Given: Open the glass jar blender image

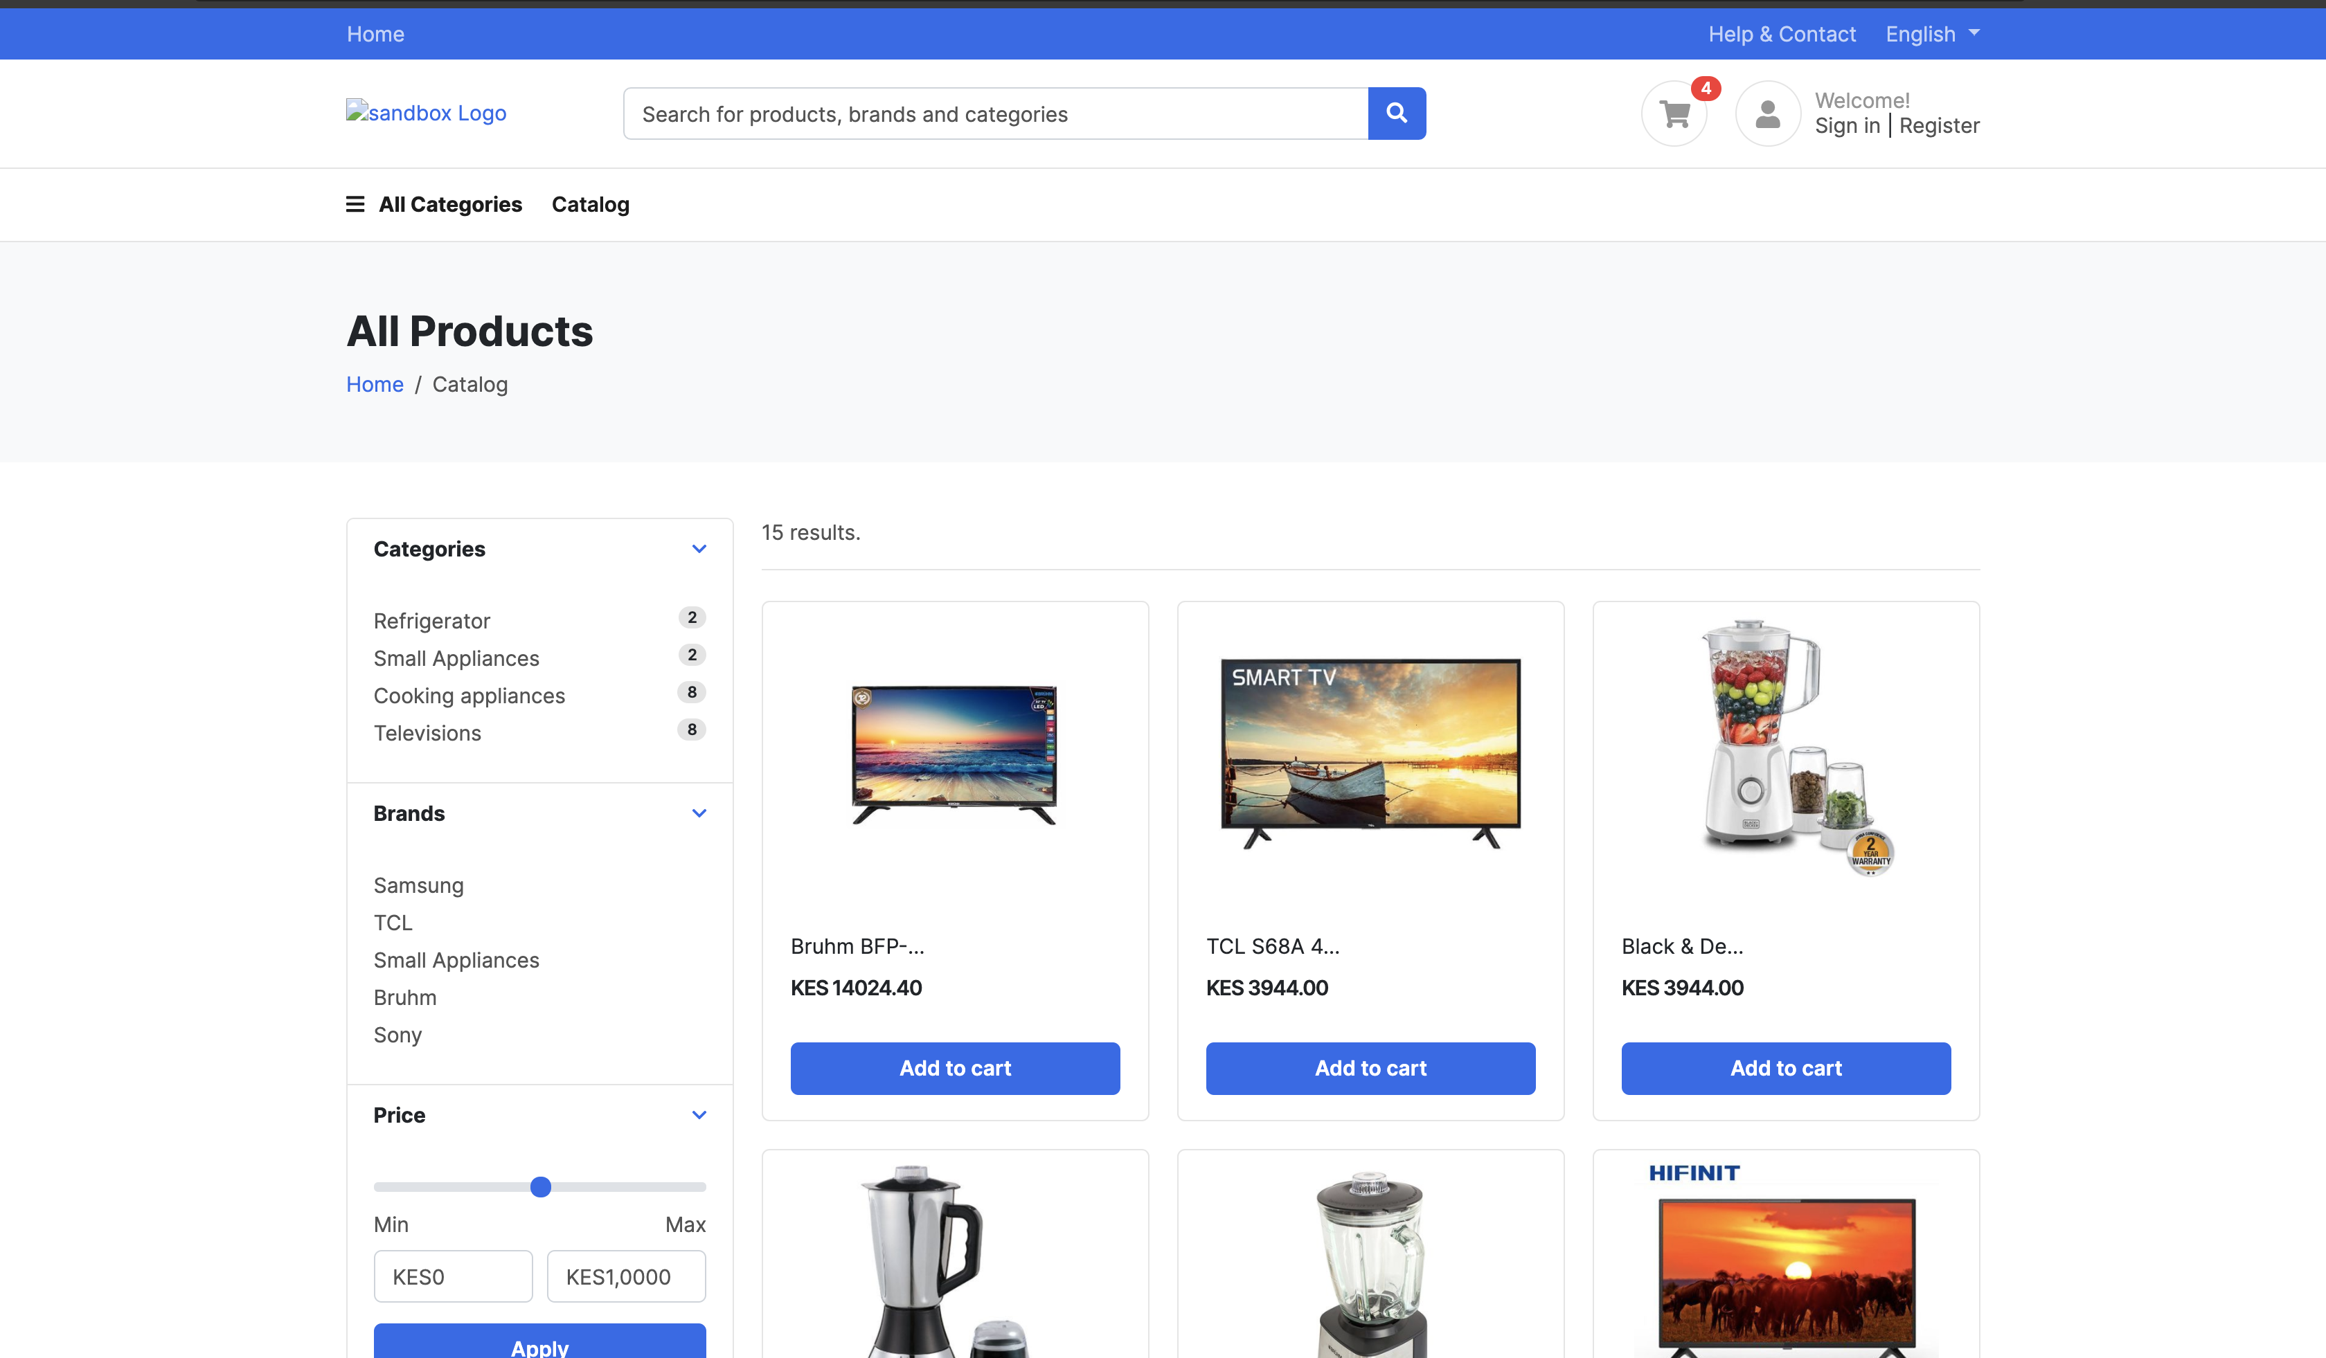Looking at the screenshot, I should click(x=1370, y=1264).
